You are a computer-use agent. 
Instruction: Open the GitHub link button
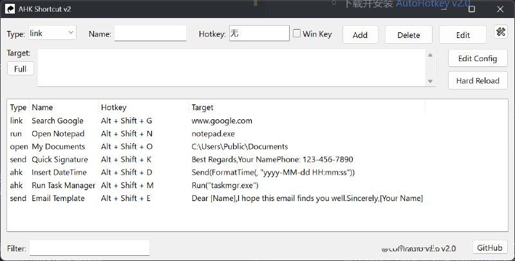489,247
